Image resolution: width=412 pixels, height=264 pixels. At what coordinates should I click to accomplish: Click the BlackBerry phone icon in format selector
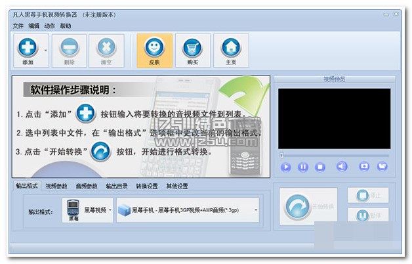[73, 208]
